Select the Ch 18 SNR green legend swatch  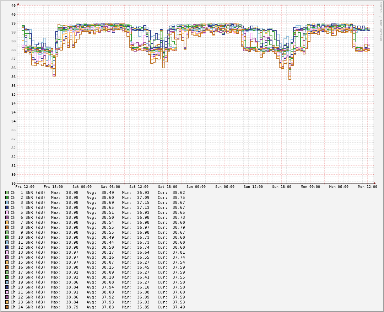tap(7, 277)
